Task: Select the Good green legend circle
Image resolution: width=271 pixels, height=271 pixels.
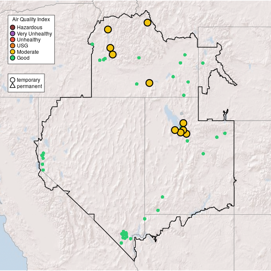Action: [x=13, y=58]
